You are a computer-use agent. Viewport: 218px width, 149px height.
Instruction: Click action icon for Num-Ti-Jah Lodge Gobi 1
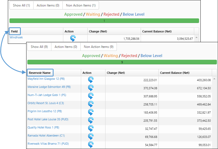[x=91, y=96]
